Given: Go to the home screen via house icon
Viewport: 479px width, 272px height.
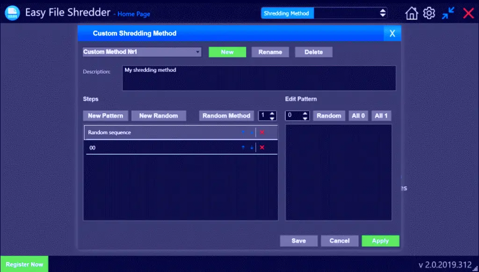Looking at the screenshot, I should pyautogui.click(x=412, y=14).
